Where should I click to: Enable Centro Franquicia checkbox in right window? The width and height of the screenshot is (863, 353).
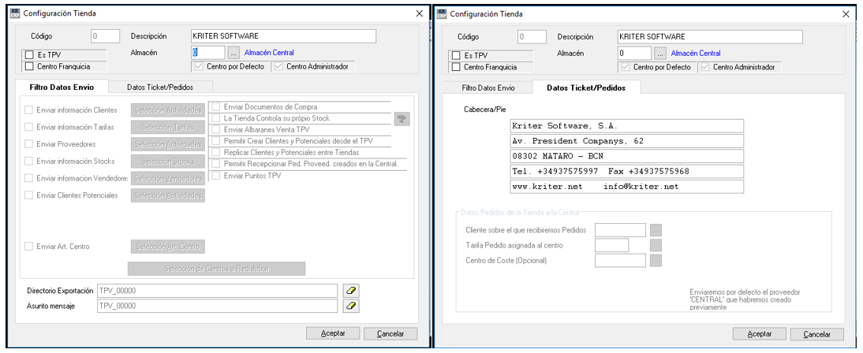pos(455,67)
